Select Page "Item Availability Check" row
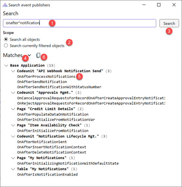This screenshot has width=182, height=187. [53, 125]
